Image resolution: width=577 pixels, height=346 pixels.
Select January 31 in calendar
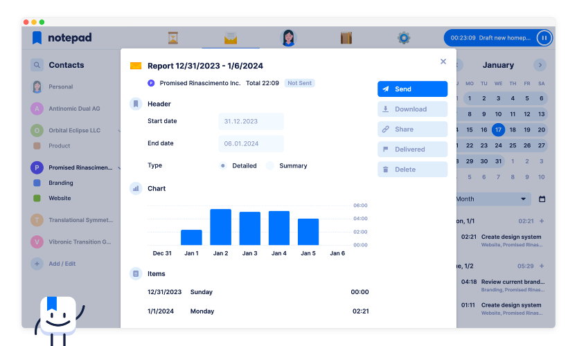coord(498,161)
